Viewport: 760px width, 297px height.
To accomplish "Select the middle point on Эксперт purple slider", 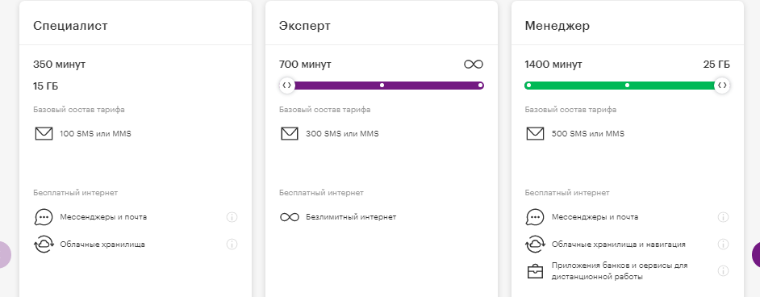I will (382, 86).
